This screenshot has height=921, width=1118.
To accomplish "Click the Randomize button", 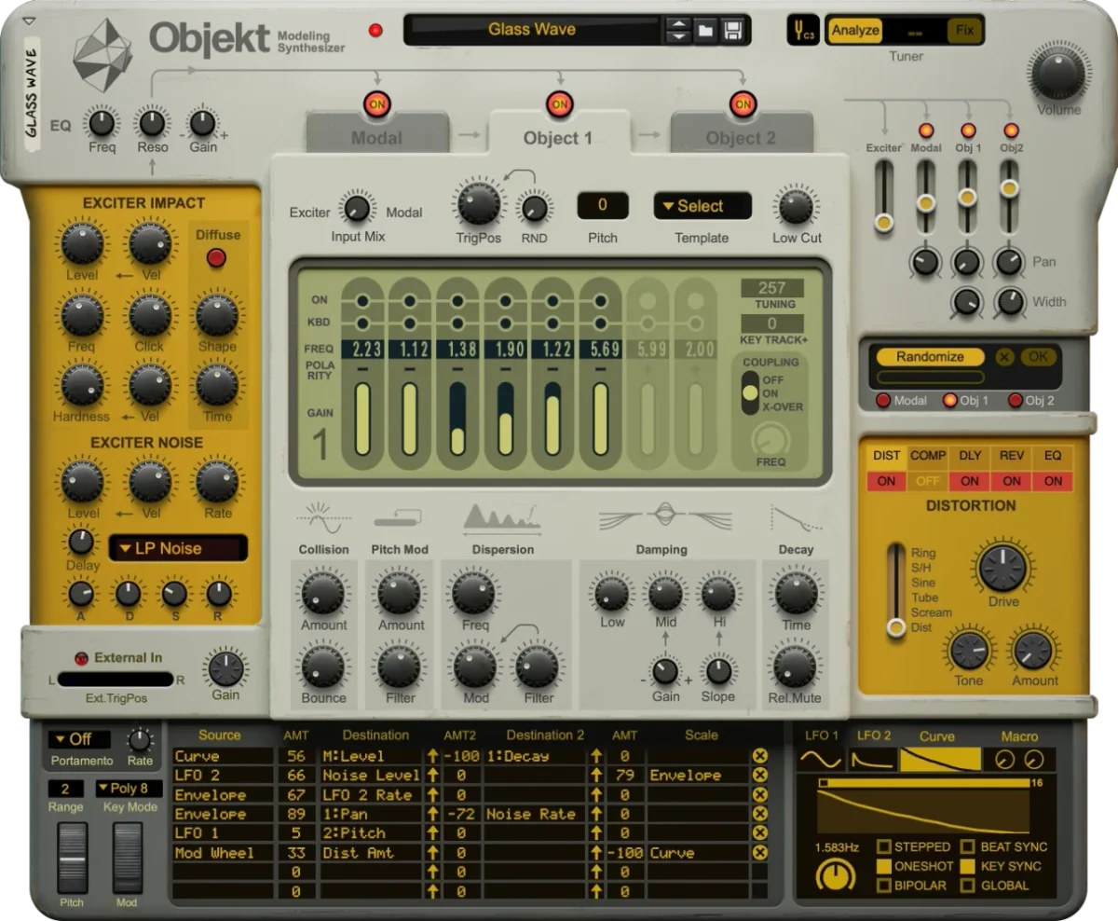I will 928,357.
